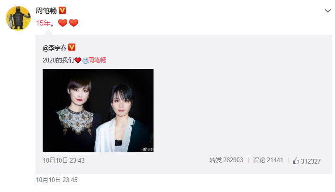
Task: Click the 2020的我们 reposted text
Action: [x=58, y=61]
